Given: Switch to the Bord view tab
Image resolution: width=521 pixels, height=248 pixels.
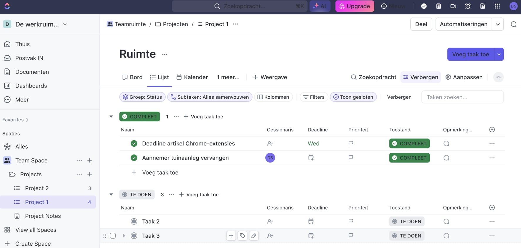Looking at the screenshot, I should [x=132, y=77].
